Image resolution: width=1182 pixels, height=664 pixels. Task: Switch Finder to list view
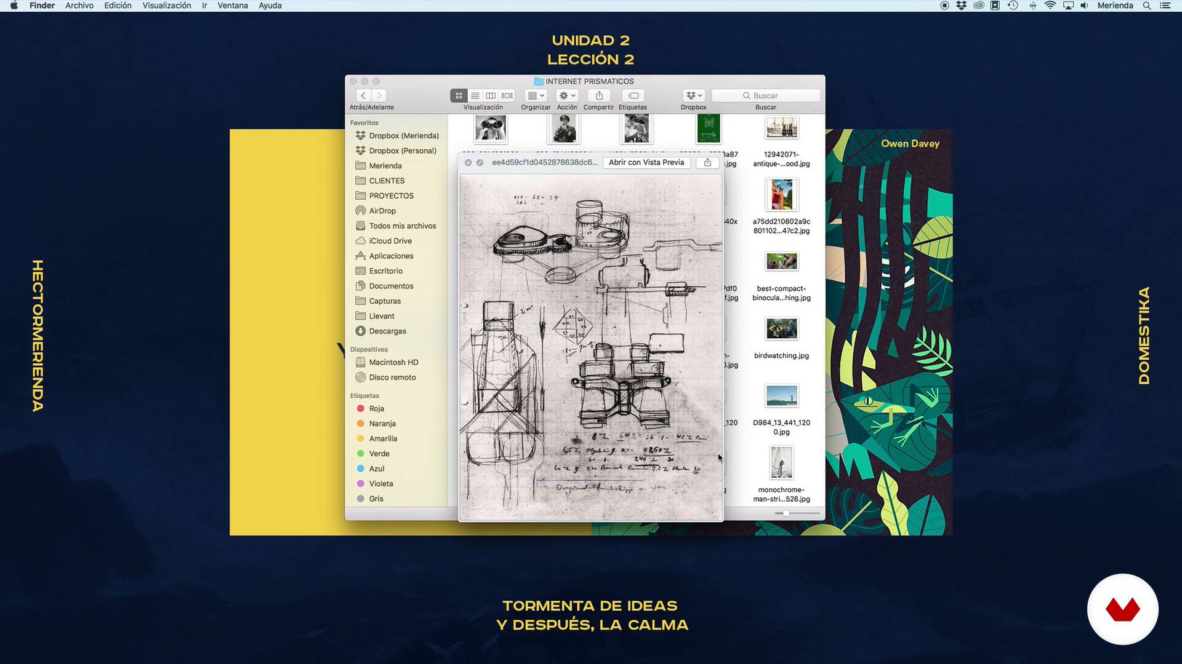click(475, 95)
